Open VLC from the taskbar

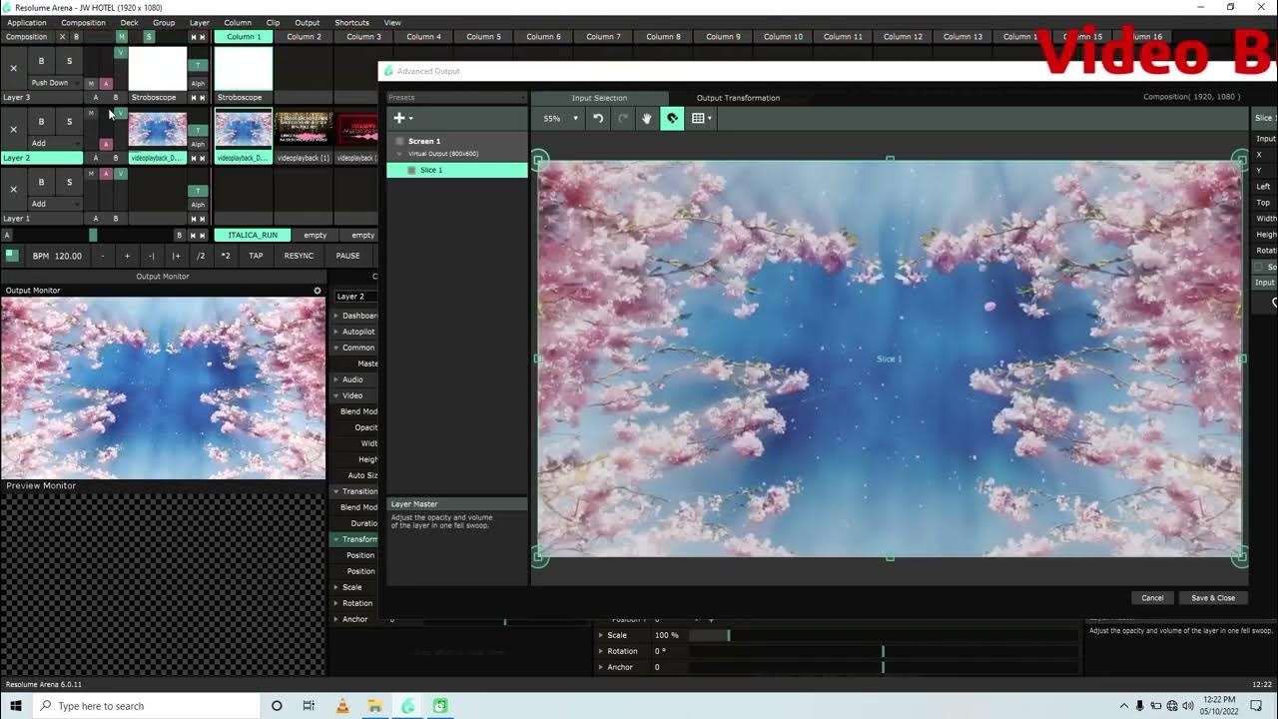[x=342, y=706]
